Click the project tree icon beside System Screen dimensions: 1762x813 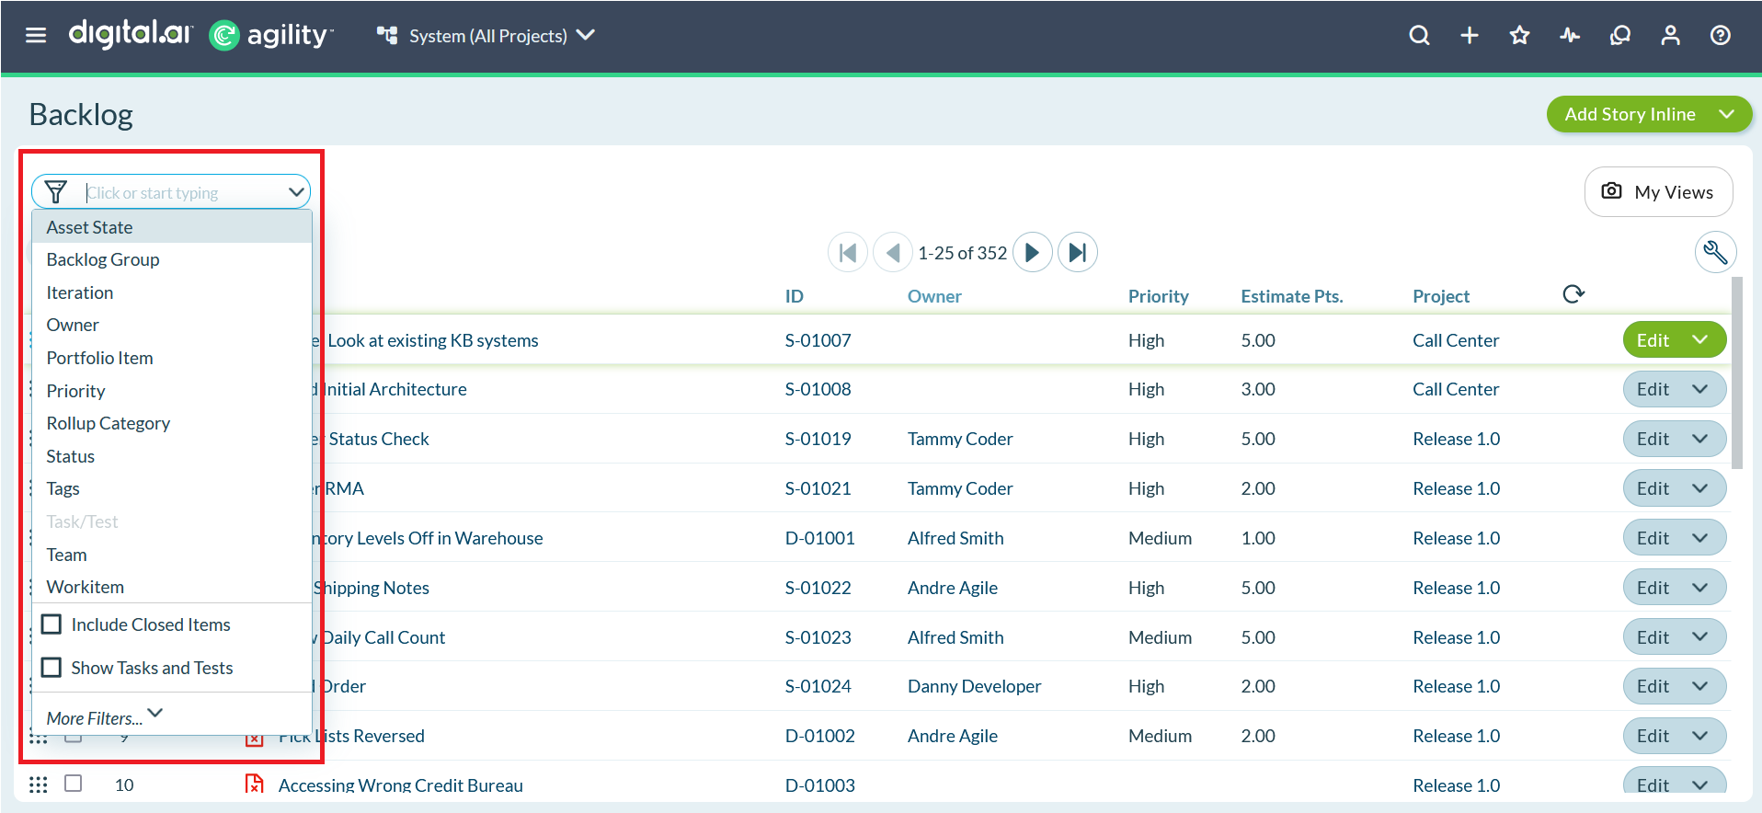pyautogui.click(x=387, y=35)
